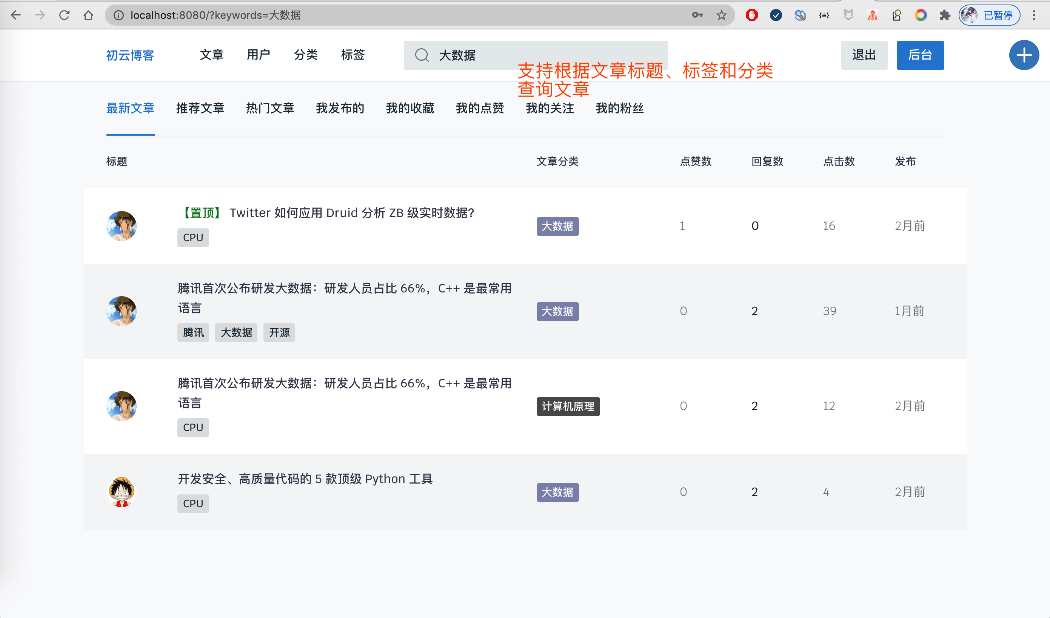
Task: Click the Luffy avatar of Python article
Action: 122,491
